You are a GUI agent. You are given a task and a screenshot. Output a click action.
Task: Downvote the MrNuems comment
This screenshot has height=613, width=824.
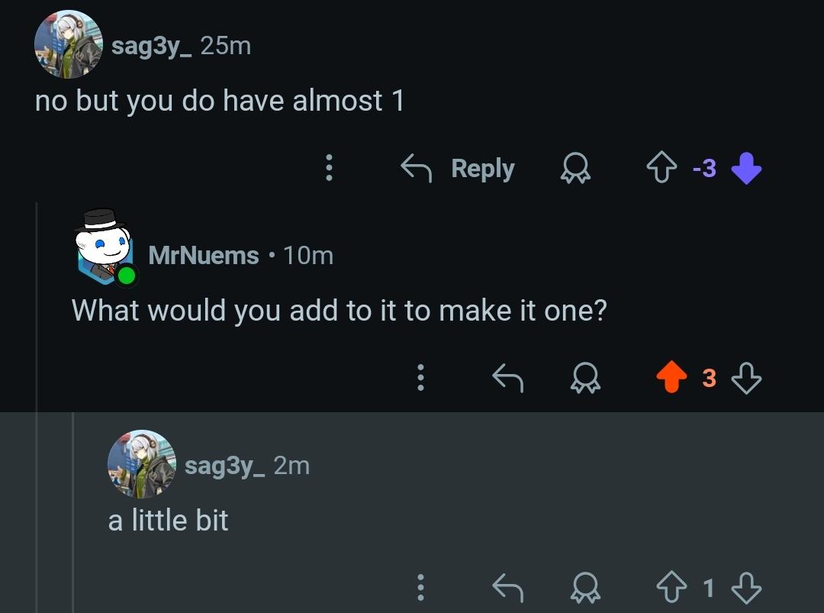(747, 378)
